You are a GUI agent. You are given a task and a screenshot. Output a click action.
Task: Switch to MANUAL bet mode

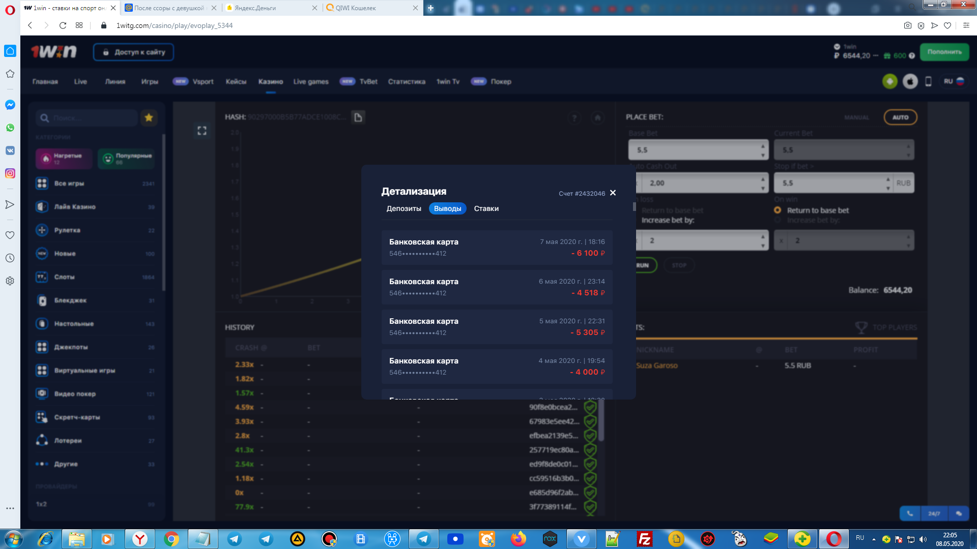click(x=857, y=117)
